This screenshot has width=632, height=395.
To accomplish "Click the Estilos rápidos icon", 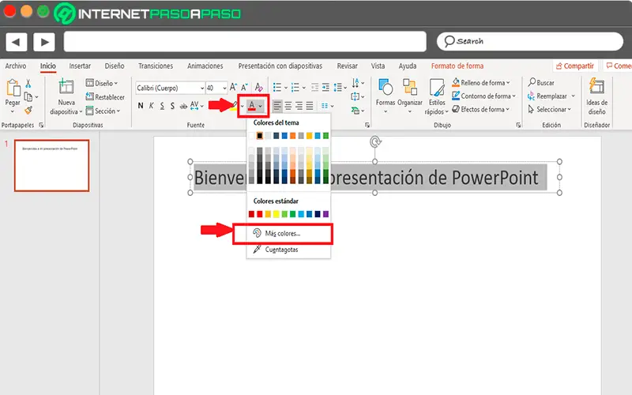I will click(437, 88).
